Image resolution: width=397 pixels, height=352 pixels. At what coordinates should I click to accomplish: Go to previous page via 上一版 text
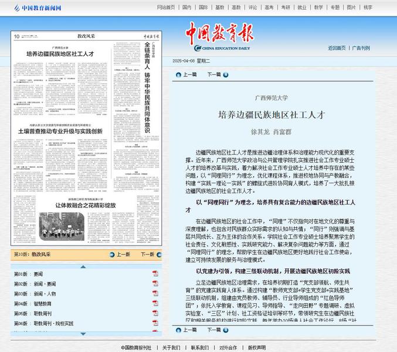pyautogui.click(x=123, y=254)
